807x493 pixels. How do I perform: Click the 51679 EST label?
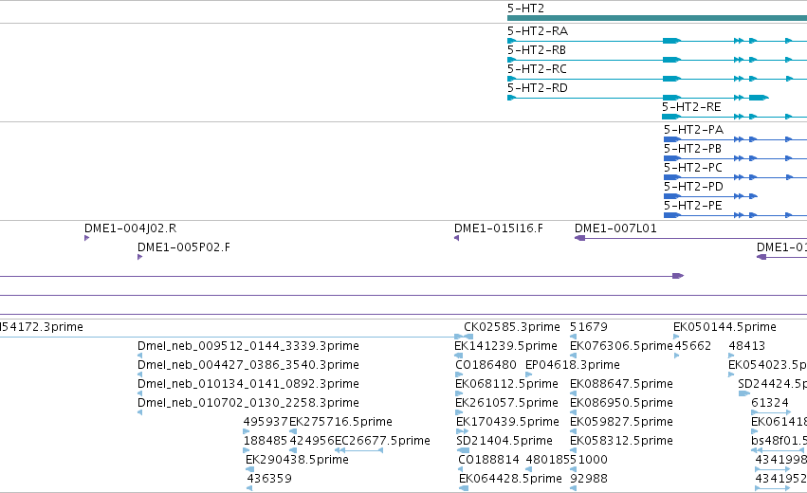pyautogui.click(x=588, y=328)
